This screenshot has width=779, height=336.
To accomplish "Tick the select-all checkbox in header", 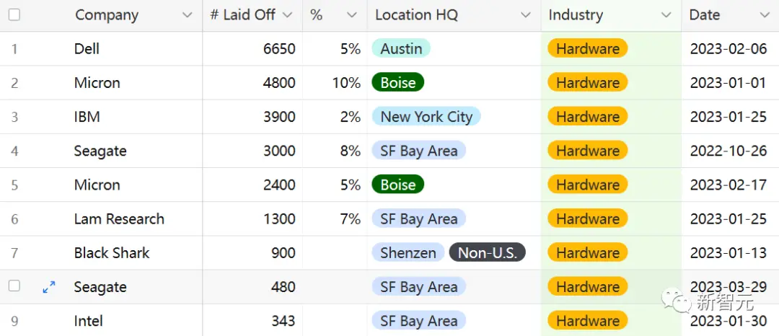I will pos(14,15).
